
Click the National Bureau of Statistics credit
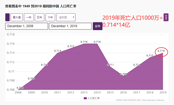153,100
